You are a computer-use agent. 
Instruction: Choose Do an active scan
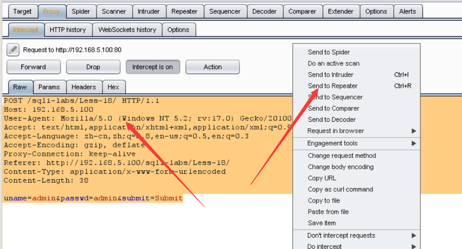point(356,63)
